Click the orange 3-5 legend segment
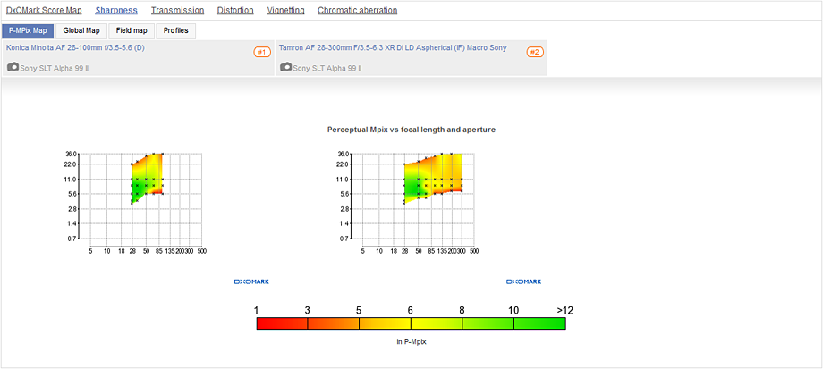Screen dimensions: 823x369 pos(334,323)
